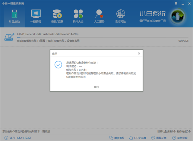Click the 小白系统 round logo
The height and width of the screenshot is (141, 193).
179,17
